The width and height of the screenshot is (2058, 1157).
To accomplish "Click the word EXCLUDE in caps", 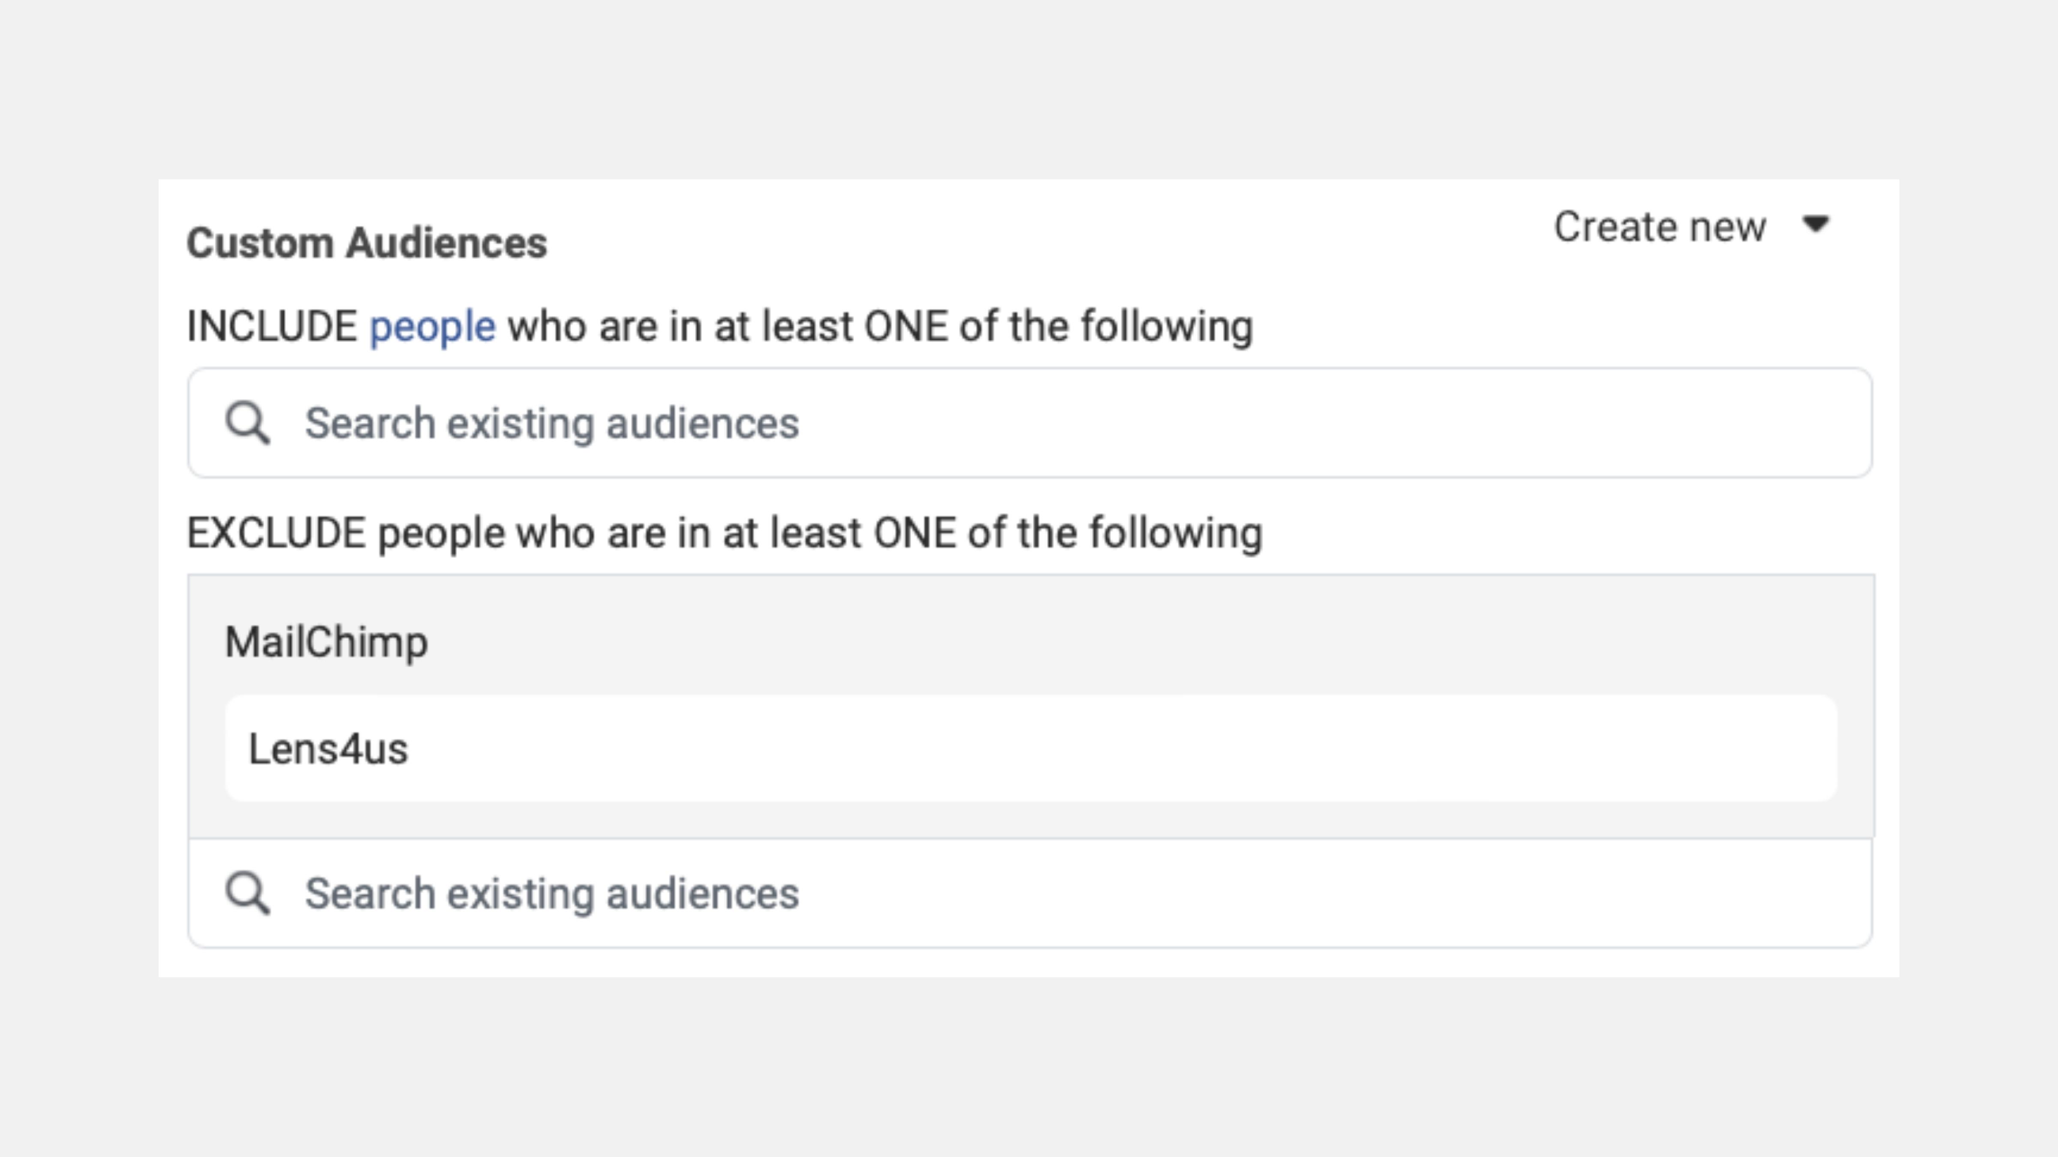I will [x=277, y=534].
